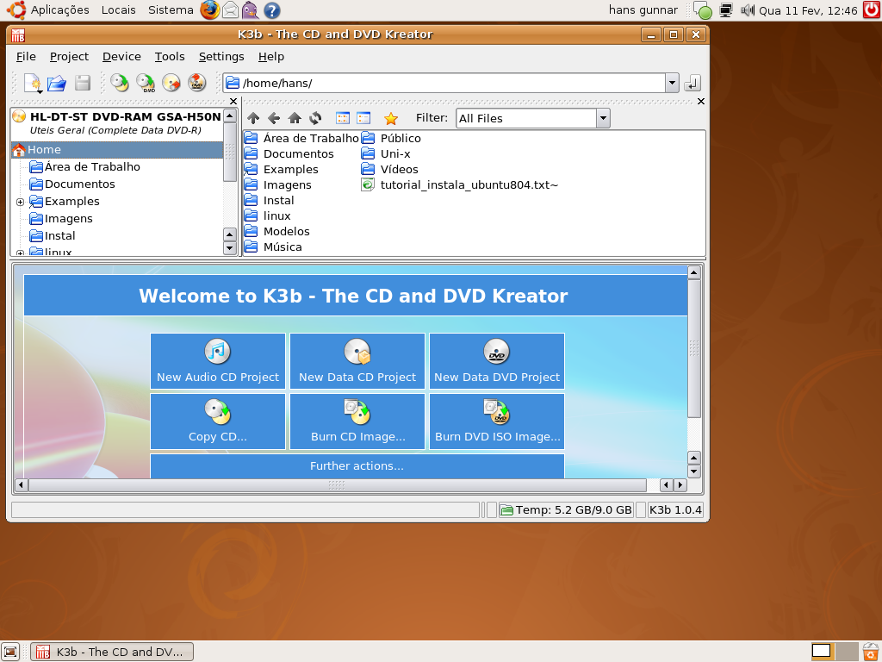The height and width of the screenshot is (662, 882).
Task: Open the path combo box dropdown arrow
Action: click(672, 84)
